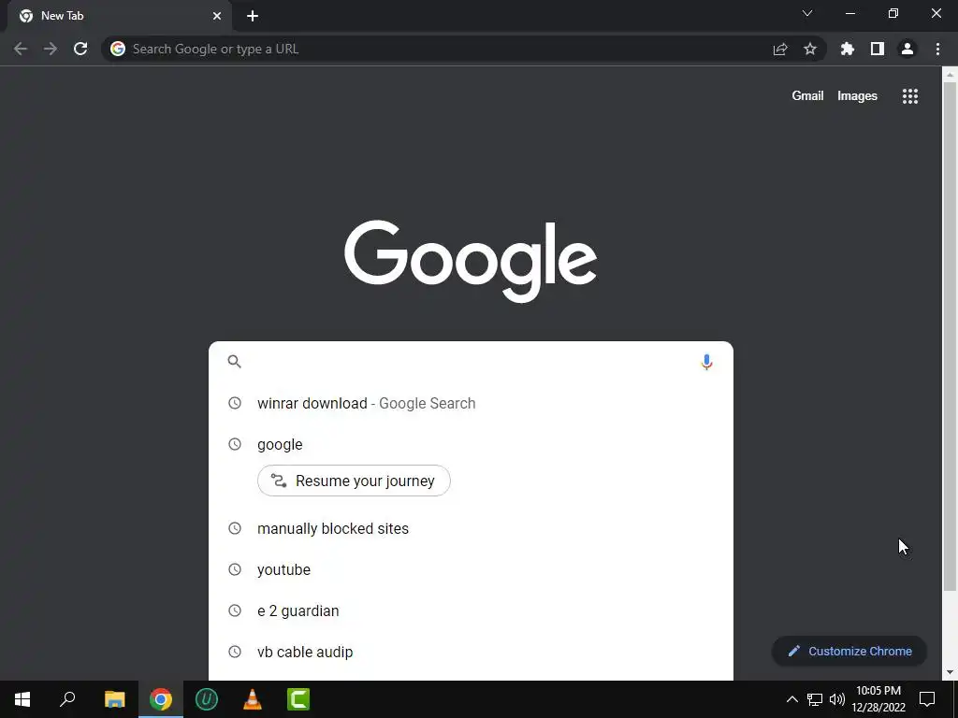Click the Customize Chrome button

tap(849, 651)
